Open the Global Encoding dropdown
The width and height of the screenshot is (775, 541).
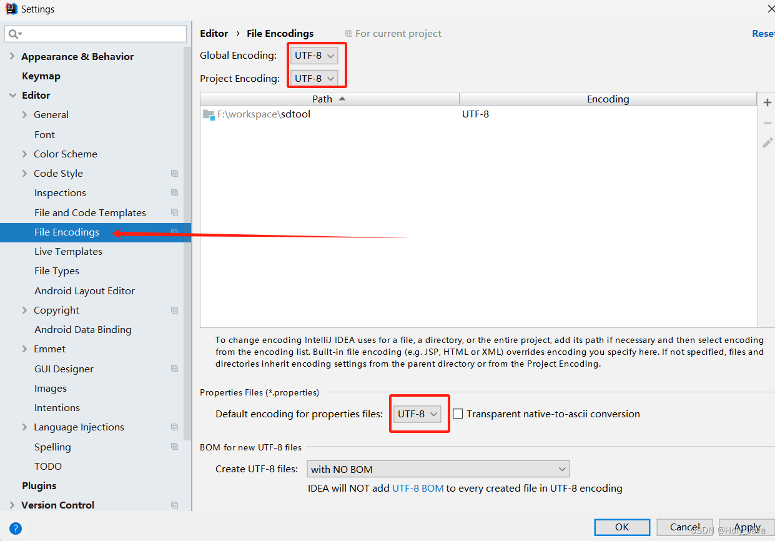click(315, 56)
